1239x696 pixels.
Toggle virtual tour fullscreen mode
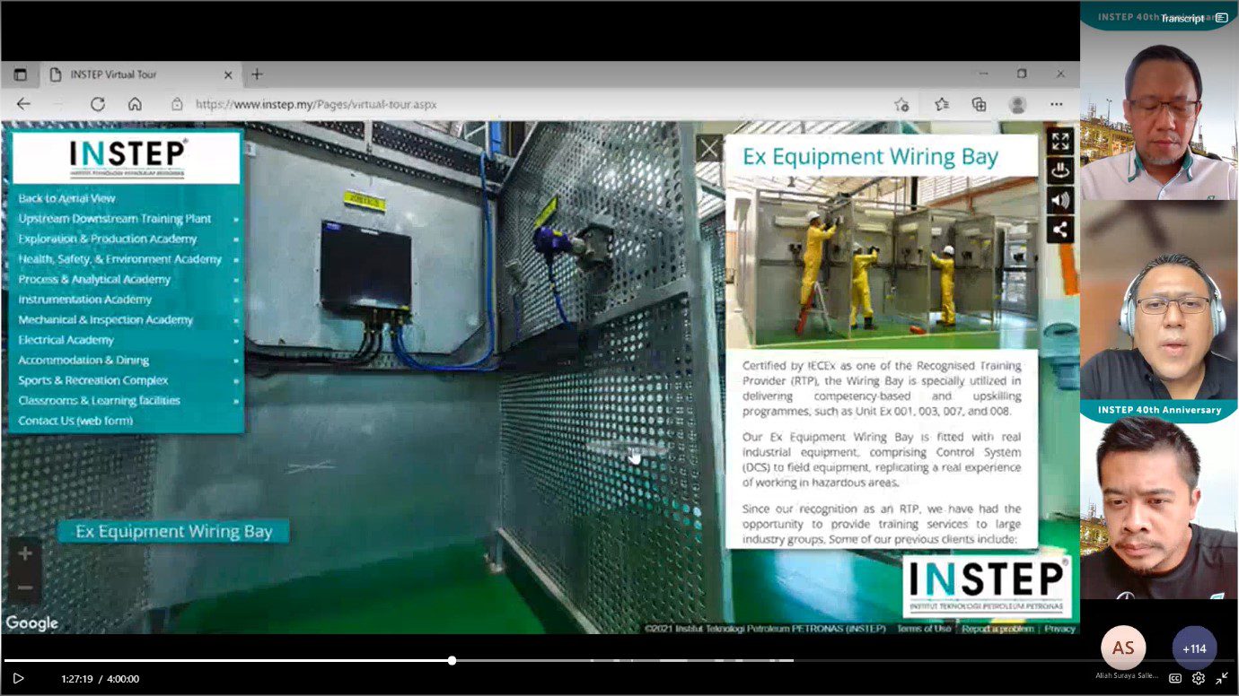1060,141
